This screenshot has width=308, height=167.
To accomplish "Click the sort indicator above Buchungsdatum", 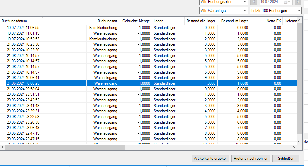I will [43, 18].
